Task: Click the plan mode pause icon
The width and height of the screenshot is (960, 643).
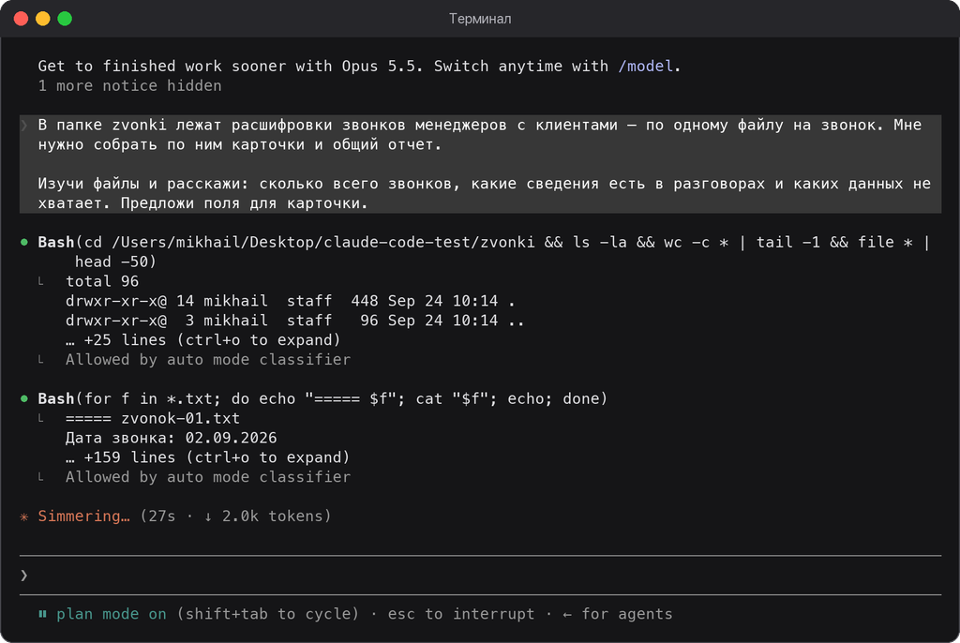Action: (x=42, y=614)
